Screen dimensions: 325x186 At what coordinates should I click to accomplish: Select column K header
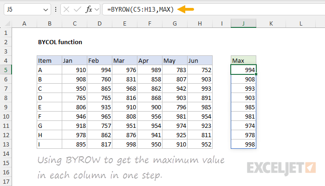(x=271, y=23)
